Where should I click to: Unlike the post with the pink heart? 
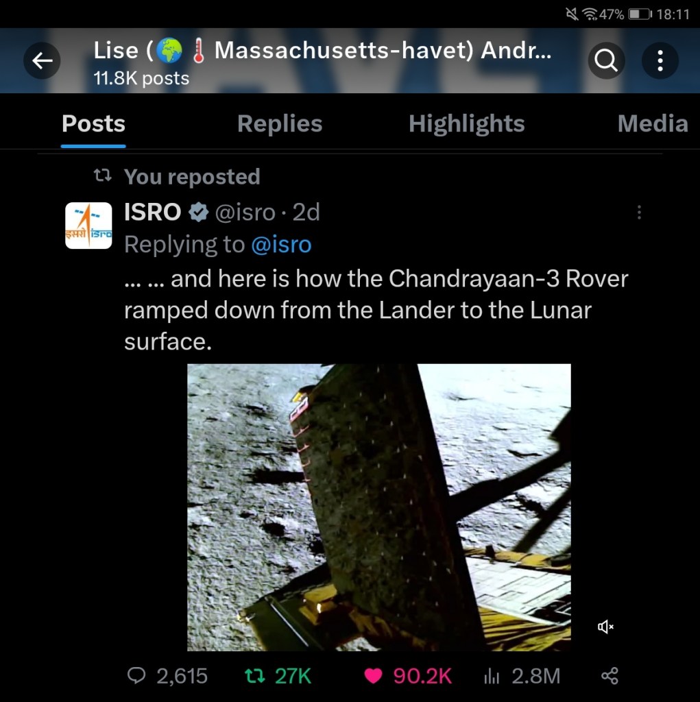[373, 675]
